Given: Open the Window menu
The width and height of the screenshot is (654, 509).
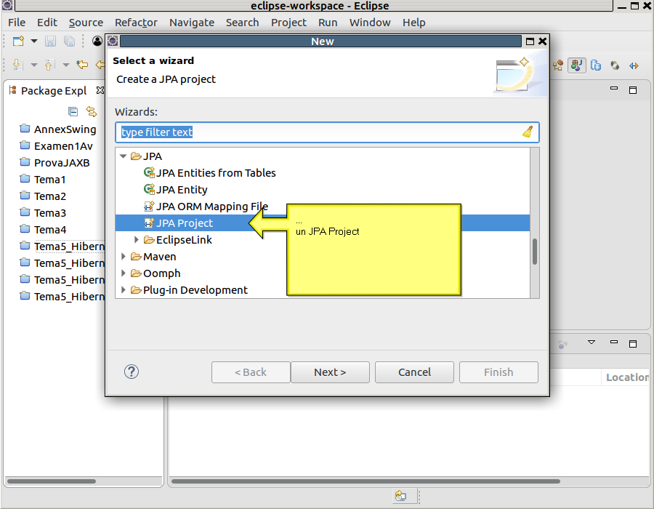Looking at the screenshot, I should point(370,23).
